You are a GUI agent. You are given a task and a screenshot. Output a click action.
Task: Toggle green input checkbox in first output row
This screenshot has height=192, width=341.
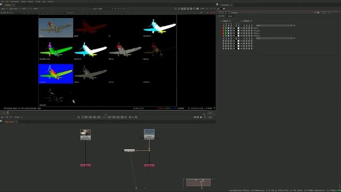[x=226, y=28]
